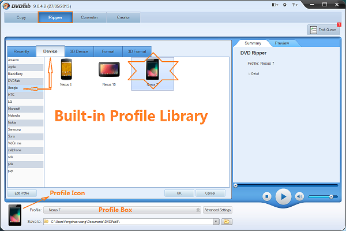Open the Recently profiles tab
This screenshot has width=346, height=231.
[21, 51]
